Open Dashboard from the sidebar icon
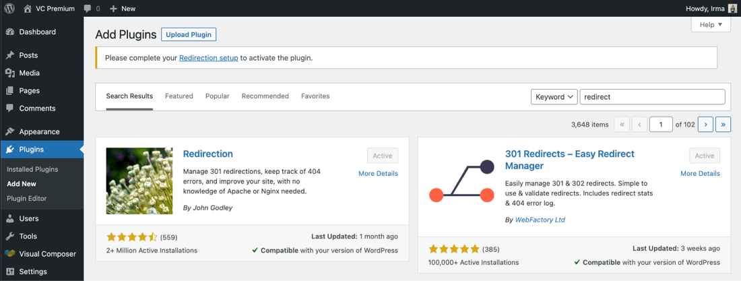This screenshot has height=281, width=741. point(10,32)
